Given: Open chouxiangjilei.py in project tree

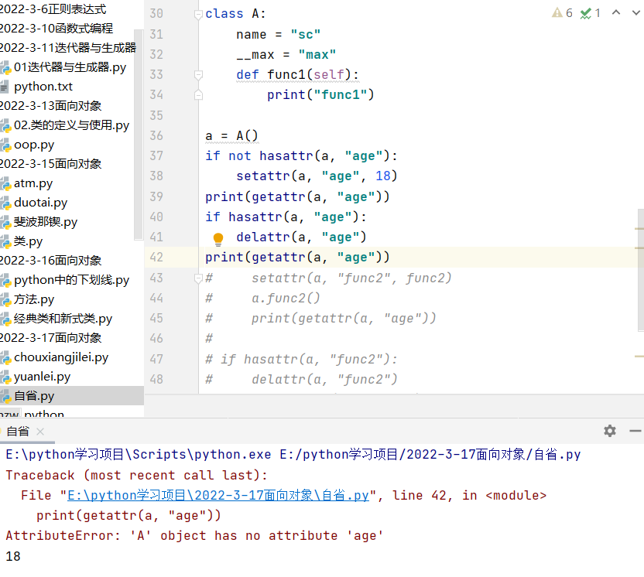Looking at the screenshot, I should (x=61, y=357).
